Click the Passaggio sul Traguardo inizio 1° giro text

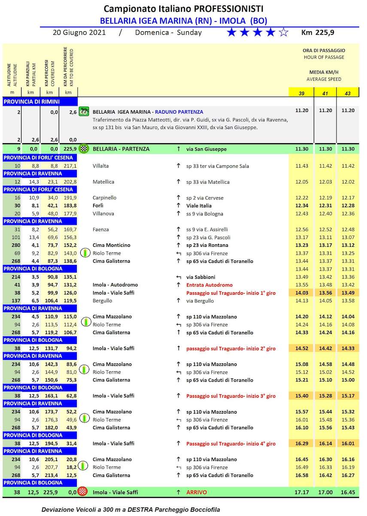[x=231, y=293]
